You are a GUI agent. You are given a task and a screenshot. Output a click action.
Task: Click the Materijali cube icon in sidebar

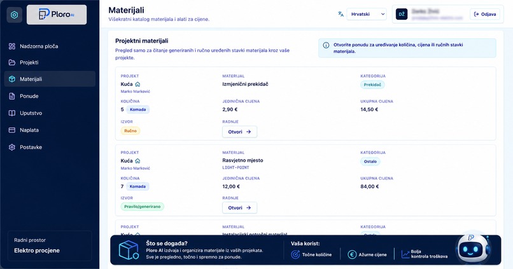[x=12, y=79]
